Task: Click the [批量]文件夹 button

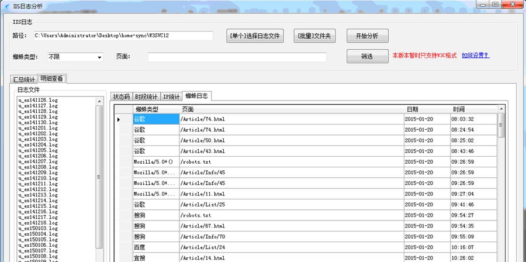Action: click(314, 36)
